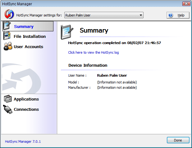Click the bold Ruben Palm User name value
192x148 pixels.
click(112, 75)
